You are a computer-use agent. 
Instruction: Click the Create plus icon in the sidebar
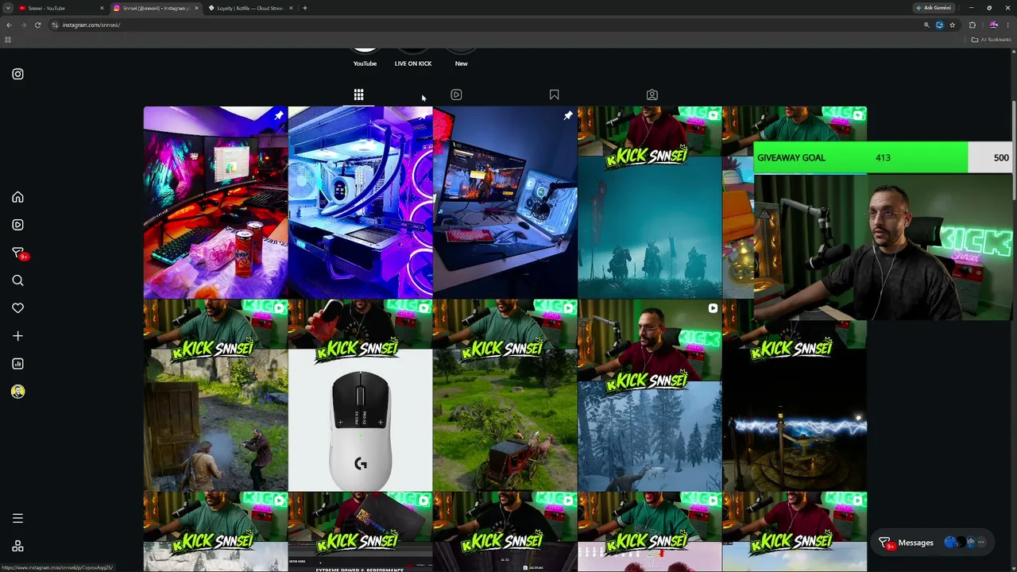tap(17, 336)
